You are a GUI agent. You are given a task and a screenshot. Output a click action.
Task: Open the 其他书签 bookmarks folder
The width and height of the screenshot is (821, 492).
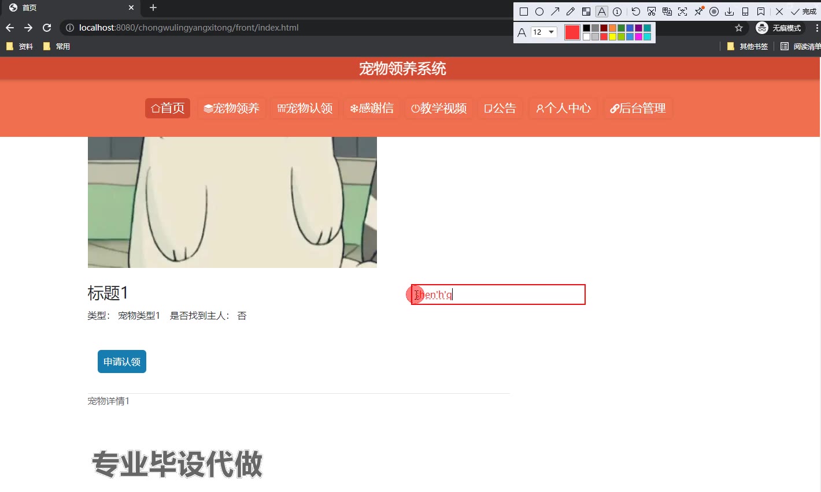tap(748, 46)
